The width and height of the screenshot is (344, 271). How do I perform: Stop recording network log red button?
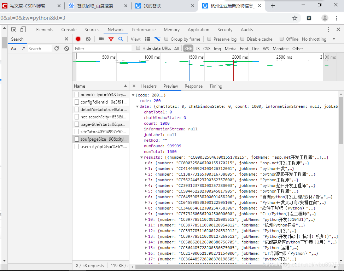(x=78, y=39)
